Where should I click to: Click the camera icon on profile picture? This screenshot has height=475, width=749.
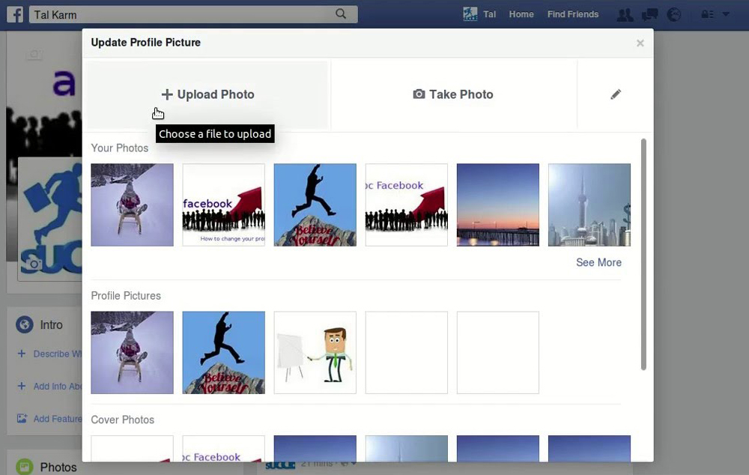(x=34, y=264)
